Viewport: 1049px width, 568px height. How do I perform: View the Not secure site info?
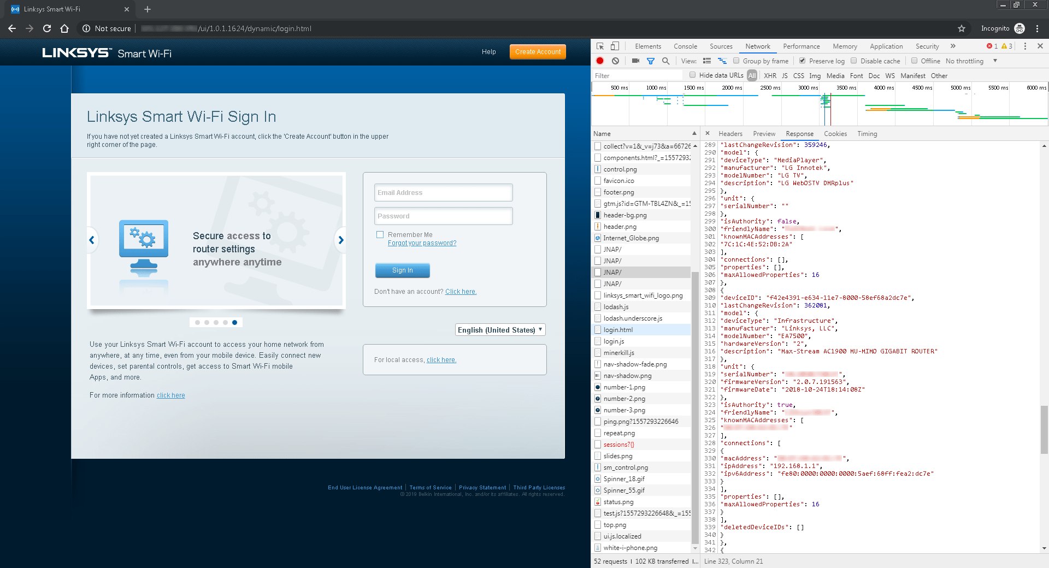tap(107, 28)
